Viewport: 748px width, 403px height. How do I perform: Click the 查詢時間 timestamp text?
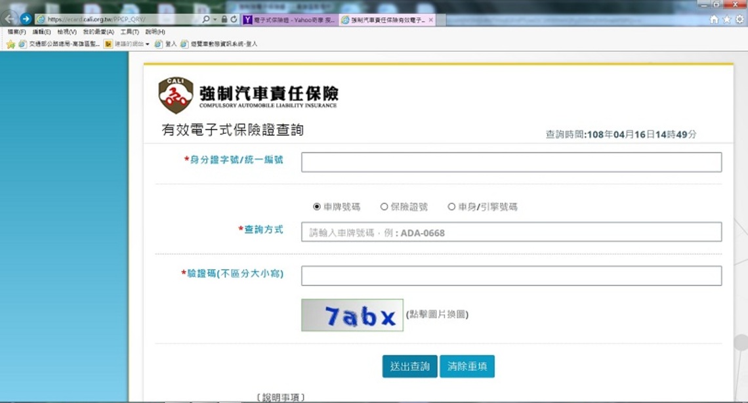pyautogui.click(x=621, y=135)
